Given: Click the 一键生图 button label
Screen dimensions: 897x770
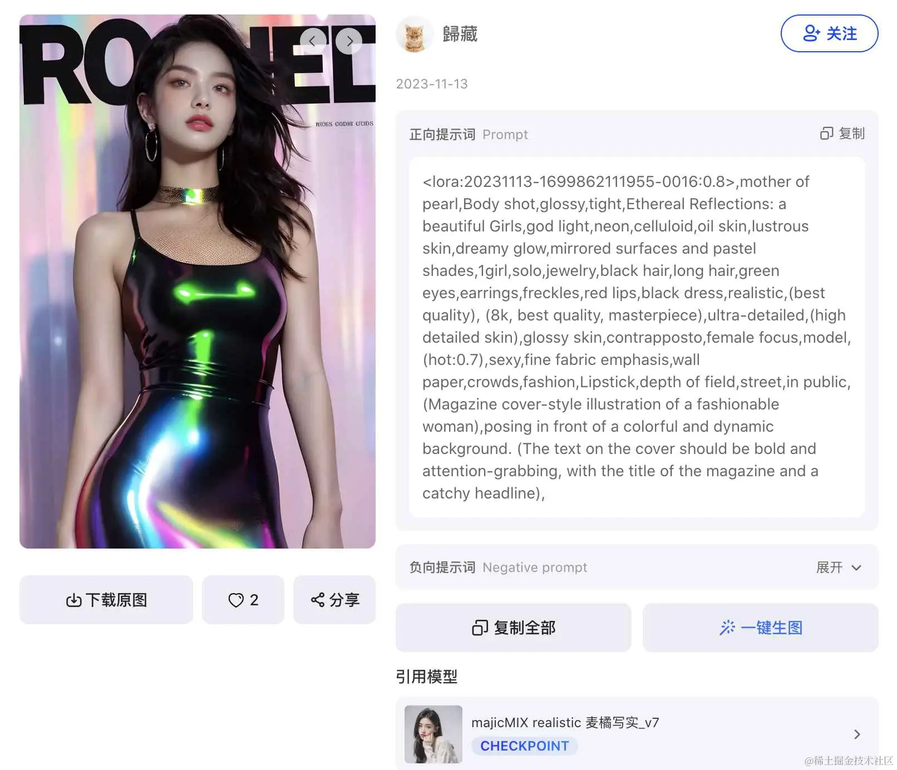Looking at the screenshot, I should coord(771,628).
